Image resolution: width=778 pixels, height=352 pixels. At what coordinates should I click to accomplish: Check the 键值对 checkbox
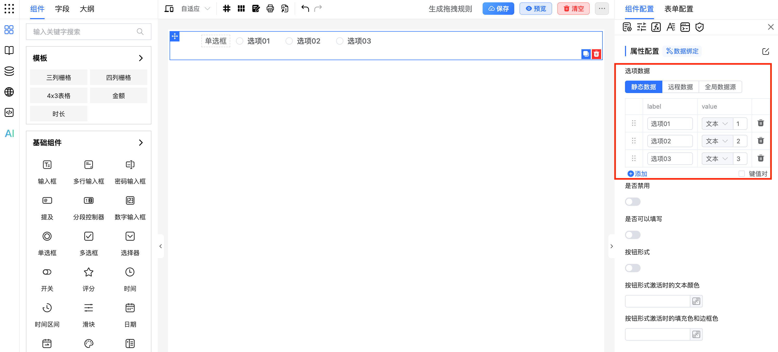tap(741, 174)
